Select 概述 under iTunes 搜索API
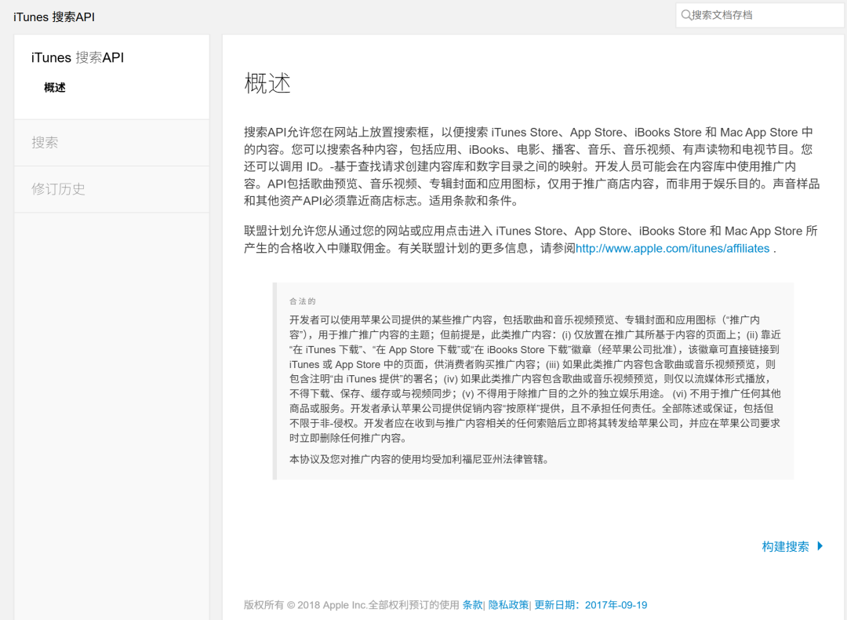This screenshot has width=847, height=620. 55,87
